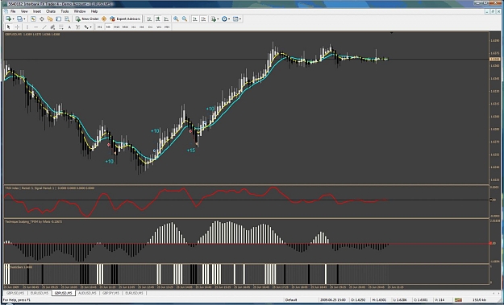Open the View menu
504x305 pixels.
click(24, 11)
